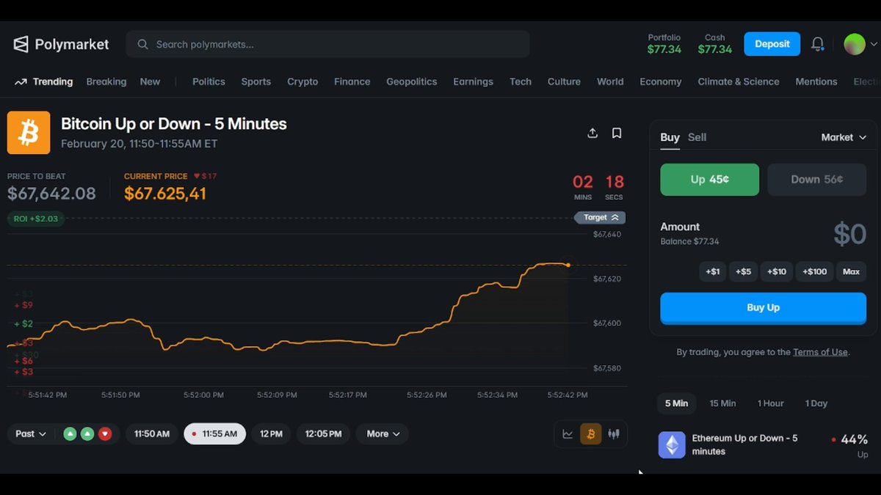
Task: Expand the More time slots dropdown
Action: (x=383, y=433)
